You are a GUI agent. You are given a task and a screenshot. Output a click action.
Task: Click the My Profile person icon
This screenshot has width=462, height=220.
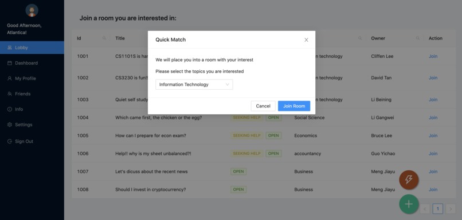9,78
